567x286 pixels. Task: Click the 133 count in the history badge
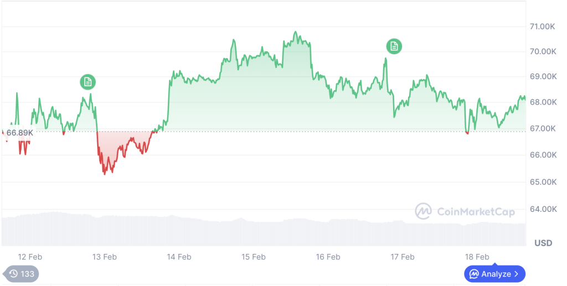[28, 274]
